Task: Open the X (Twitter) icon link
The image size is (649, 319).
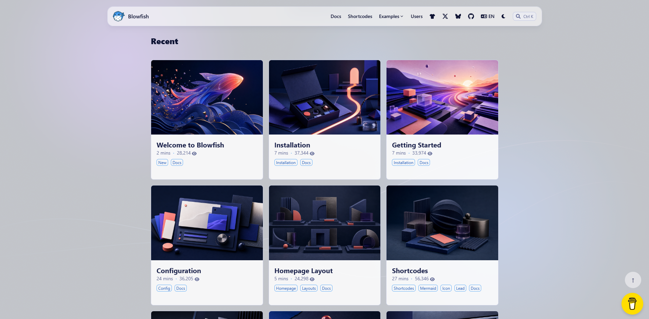Action: (x=445, y=16)
